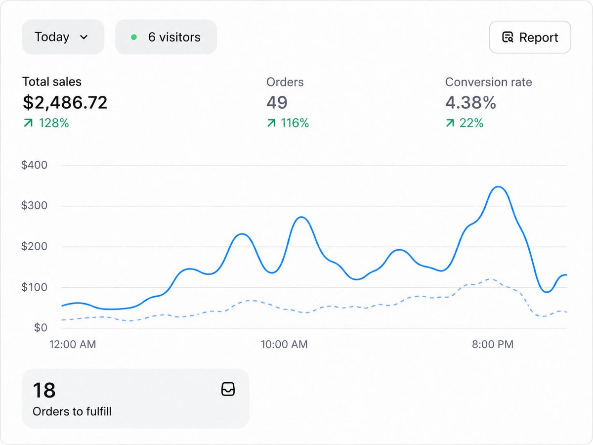Screen dimensions: 593x445
Task: Click the green live visitors dot
Action: [x=134, y=37]
